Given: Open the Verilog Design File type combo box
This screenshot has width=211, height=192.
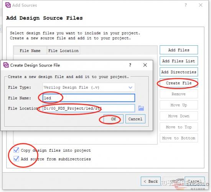Looking at the screenshot, I should click(89, 87).
